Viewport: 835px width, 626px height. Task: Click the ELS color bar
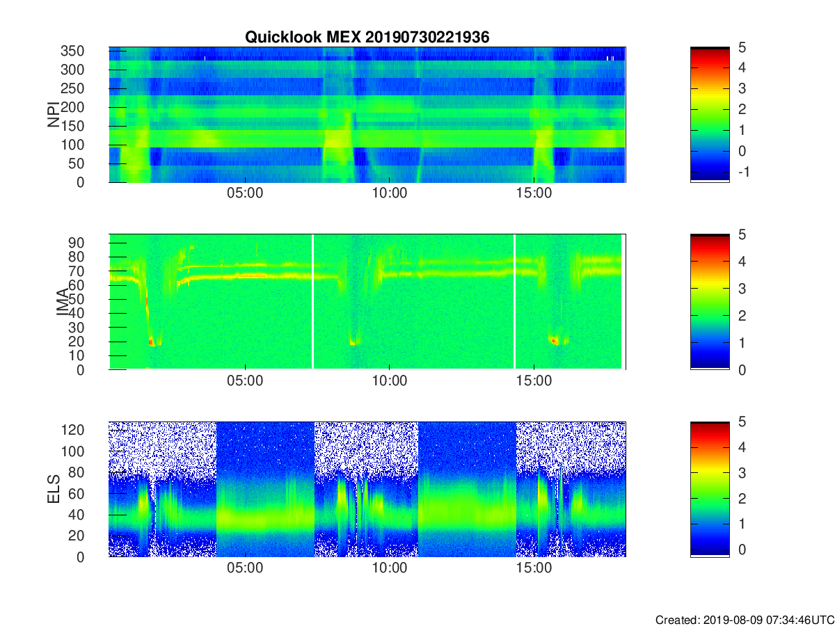(x=710, y=489)
